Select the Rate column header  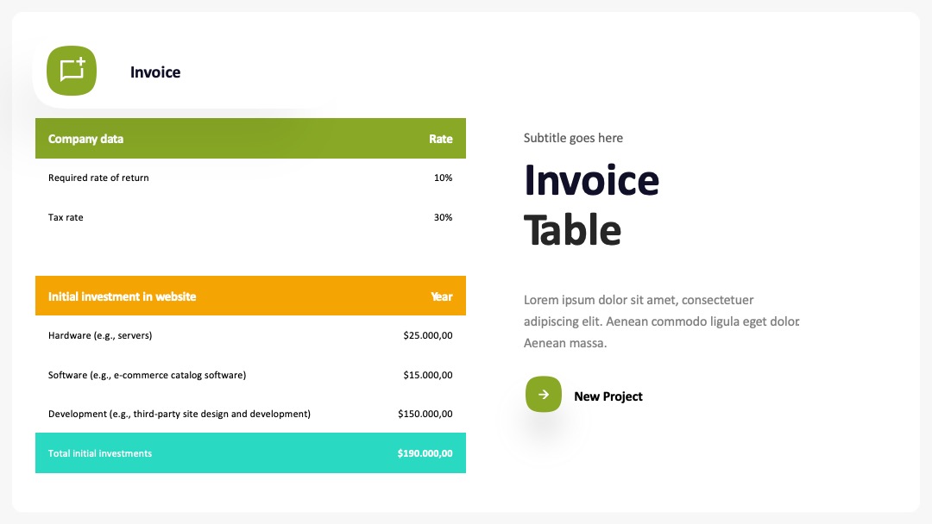click(440, 139)
